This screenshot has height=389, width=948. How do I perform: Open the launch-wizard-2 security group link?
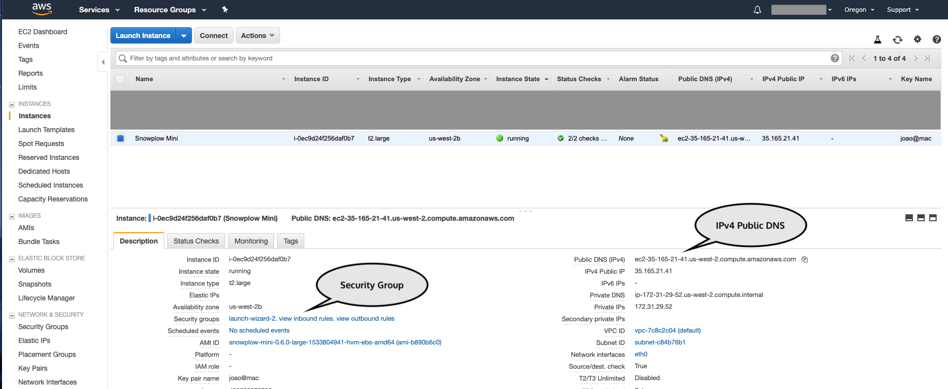(x=251, y=319)
